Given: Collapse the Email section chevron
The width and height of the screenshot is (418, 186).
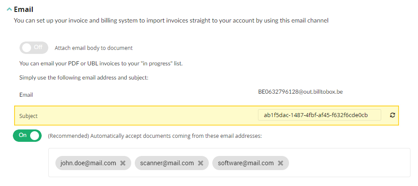Looking at the screenshot, I should click(9, 9).
